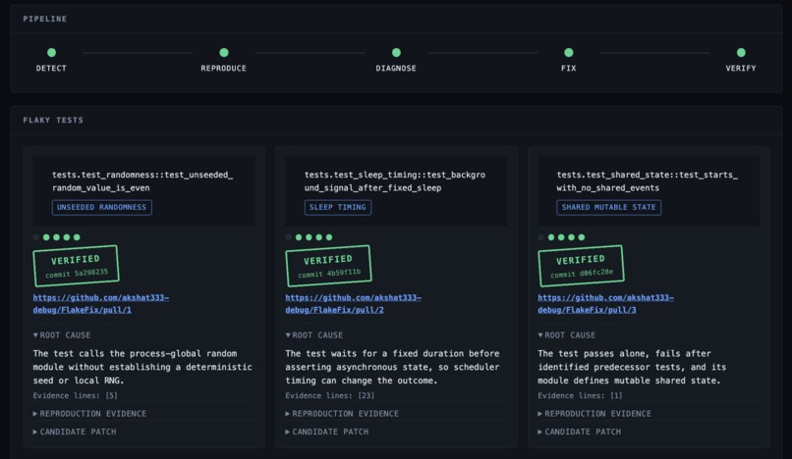Click the commit 5a298235 text
Image resolution: width=792 pixels, height=459 pixels.
[77, 274]
